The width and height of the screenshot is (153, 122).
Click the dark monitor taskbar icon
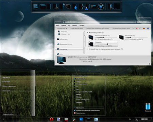tap(89, 119)
